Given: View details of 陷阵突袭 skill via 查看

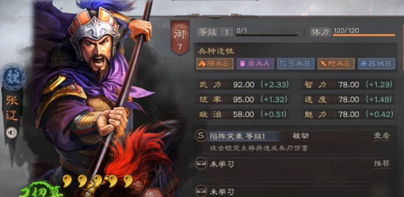Looking at the screenshot, I should coord(382,136).
